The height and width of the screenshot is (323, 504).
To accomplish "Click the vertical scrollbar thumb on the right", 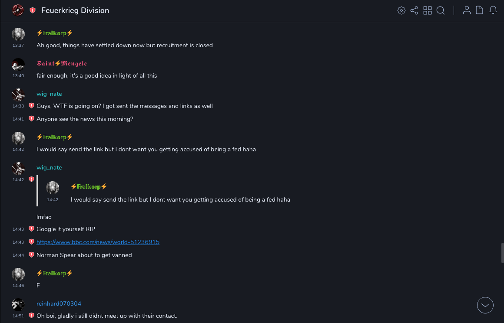I will (x=502, y=253).
